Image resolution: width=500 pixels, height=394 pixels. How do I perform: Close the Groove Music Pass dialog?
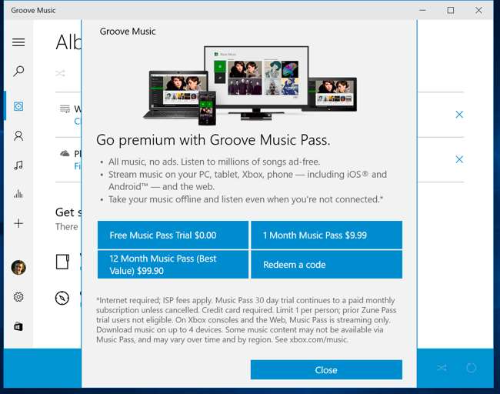[x=326, y=369]
